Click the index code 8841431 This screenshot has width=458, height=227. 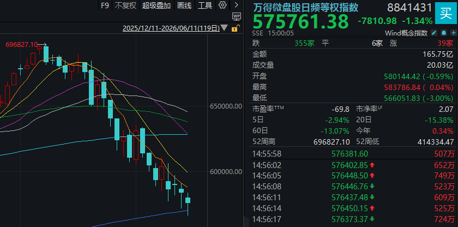pyautogui.click(x=410, y=8)
